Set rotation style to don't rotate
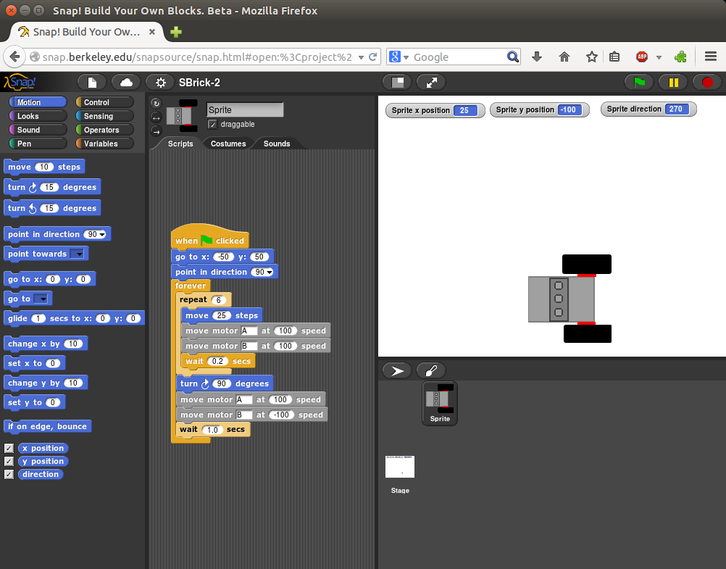This screenshot has width=726, height=569. pos(156,132)
